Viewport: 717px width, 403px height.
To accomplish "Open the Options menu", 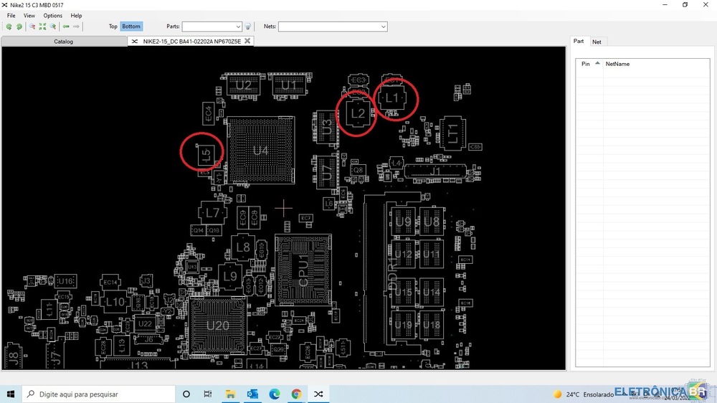I will point(52,15).
